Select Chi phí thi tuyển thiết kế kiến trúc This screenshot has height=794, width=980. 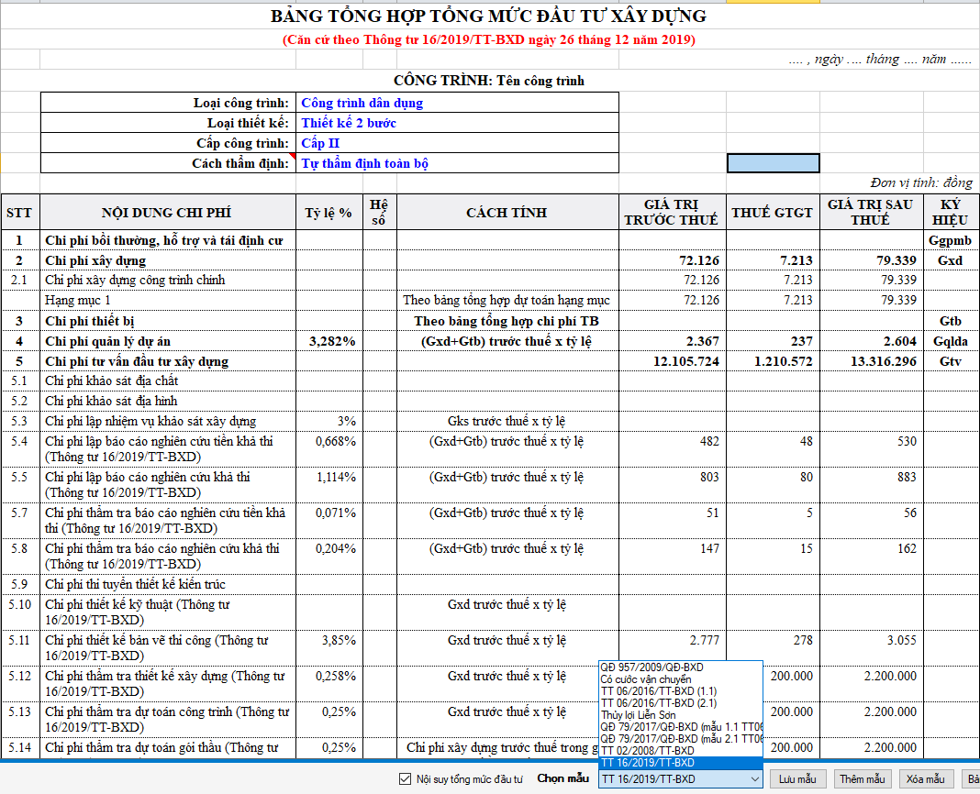coord(168,585)
